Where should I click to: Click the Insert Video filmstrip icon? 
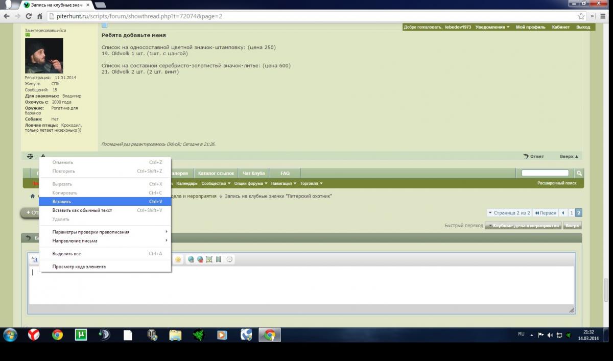(218, 259)
